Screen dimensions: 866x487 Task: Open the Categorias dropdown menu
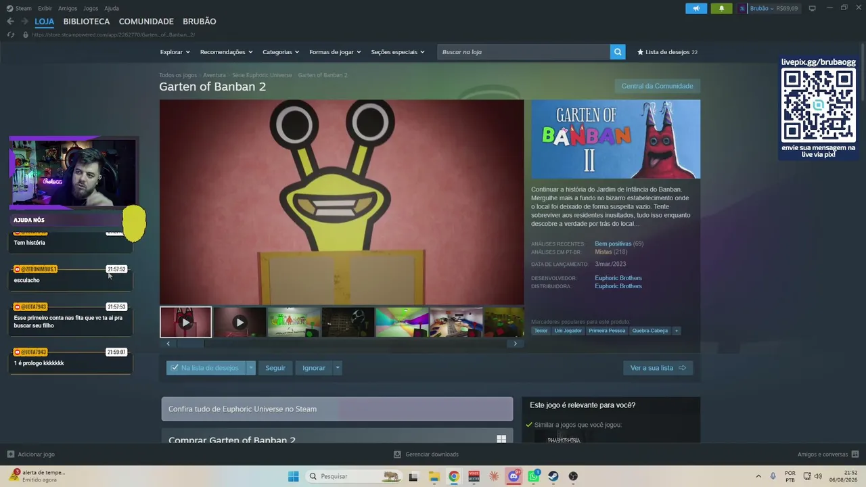point(281,52)
